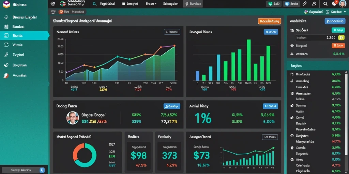Click the Arosatan red sidebar icon
Screen dimensions: 349x174
6,75
